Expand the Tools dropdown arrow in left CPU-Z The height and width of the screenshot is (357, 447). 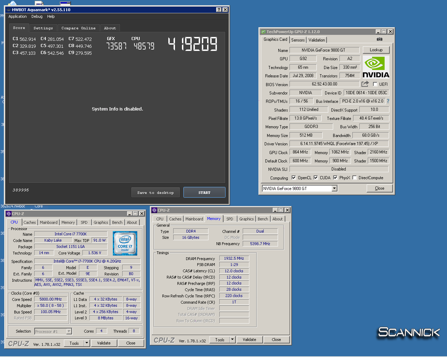point(87,343)
